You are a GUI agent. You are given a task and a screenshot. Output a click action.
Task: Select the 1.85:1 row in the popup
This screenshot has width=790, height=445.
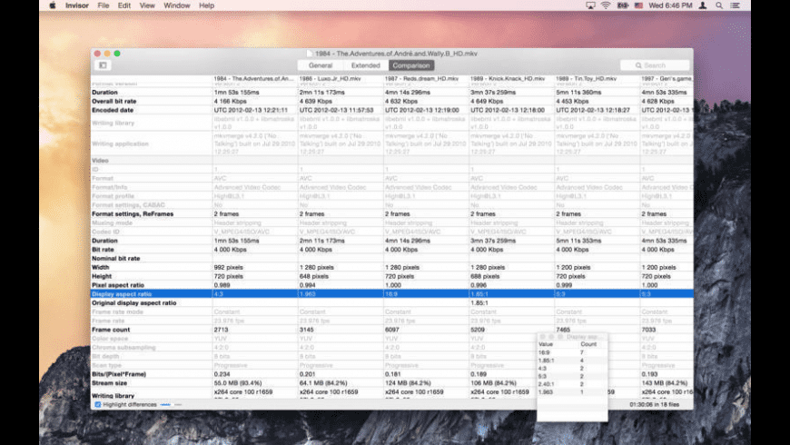coord(572,361)
